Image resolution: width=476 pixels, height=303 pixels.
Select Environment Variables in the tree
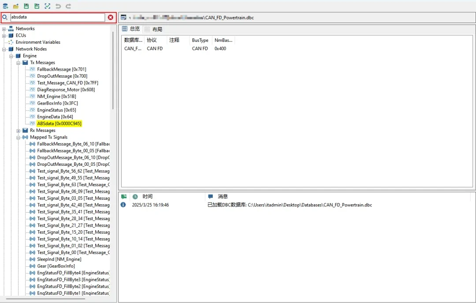click(38, 42)
